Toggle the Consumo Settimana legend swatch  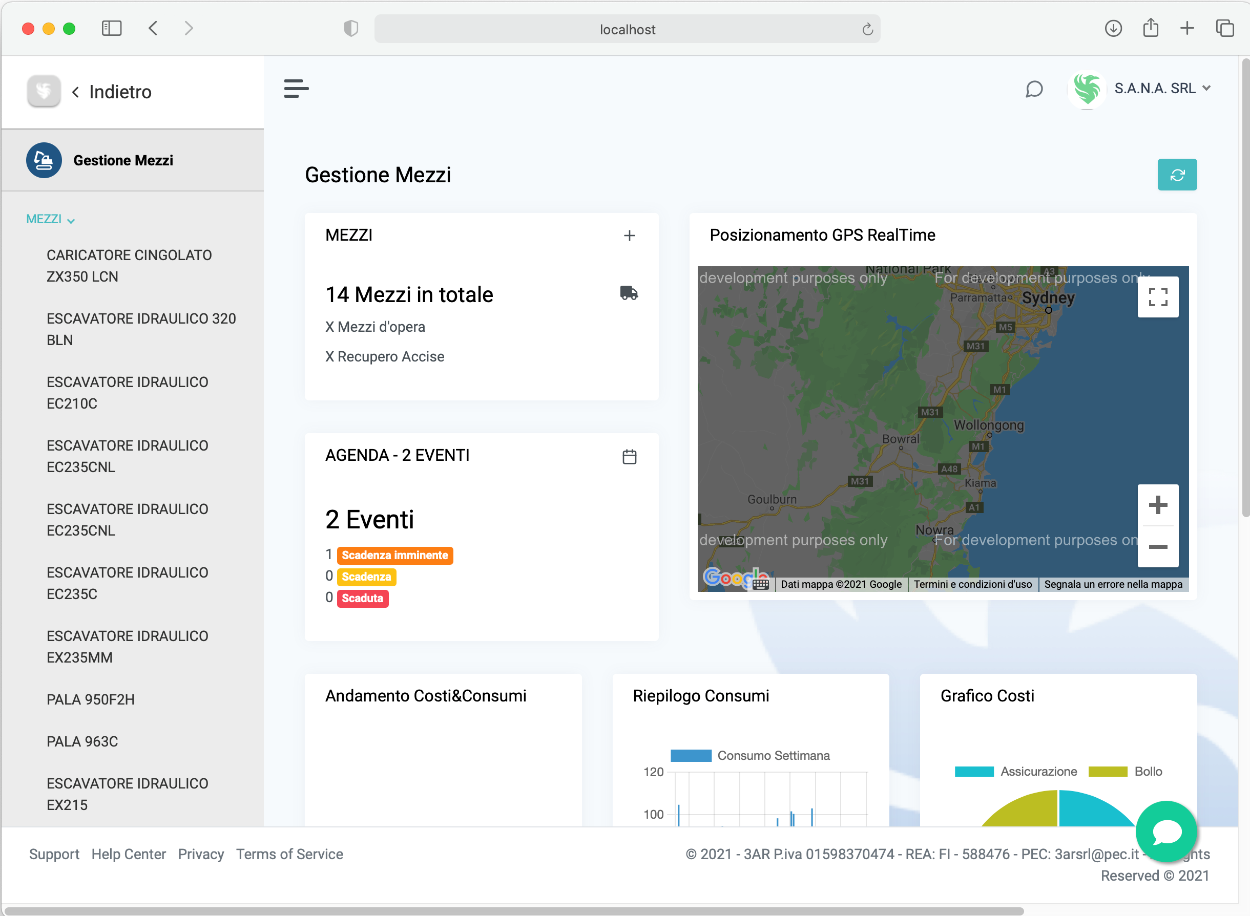[x=690, y=756]
